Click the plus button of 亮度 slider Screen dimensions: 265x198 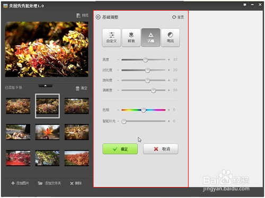(169, 59)
